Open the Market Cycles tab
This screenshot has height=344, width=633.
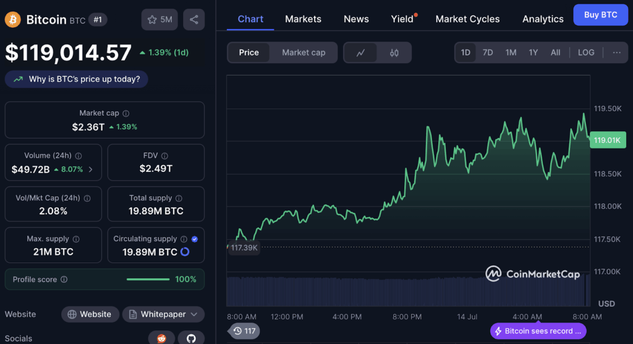coord(467,19)
